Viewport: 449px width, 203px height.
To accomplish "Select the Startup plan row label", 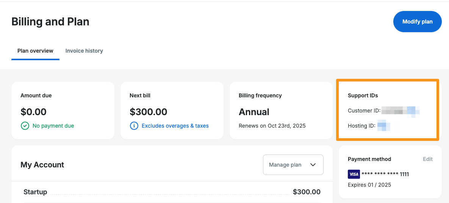I will coord(35,192).
